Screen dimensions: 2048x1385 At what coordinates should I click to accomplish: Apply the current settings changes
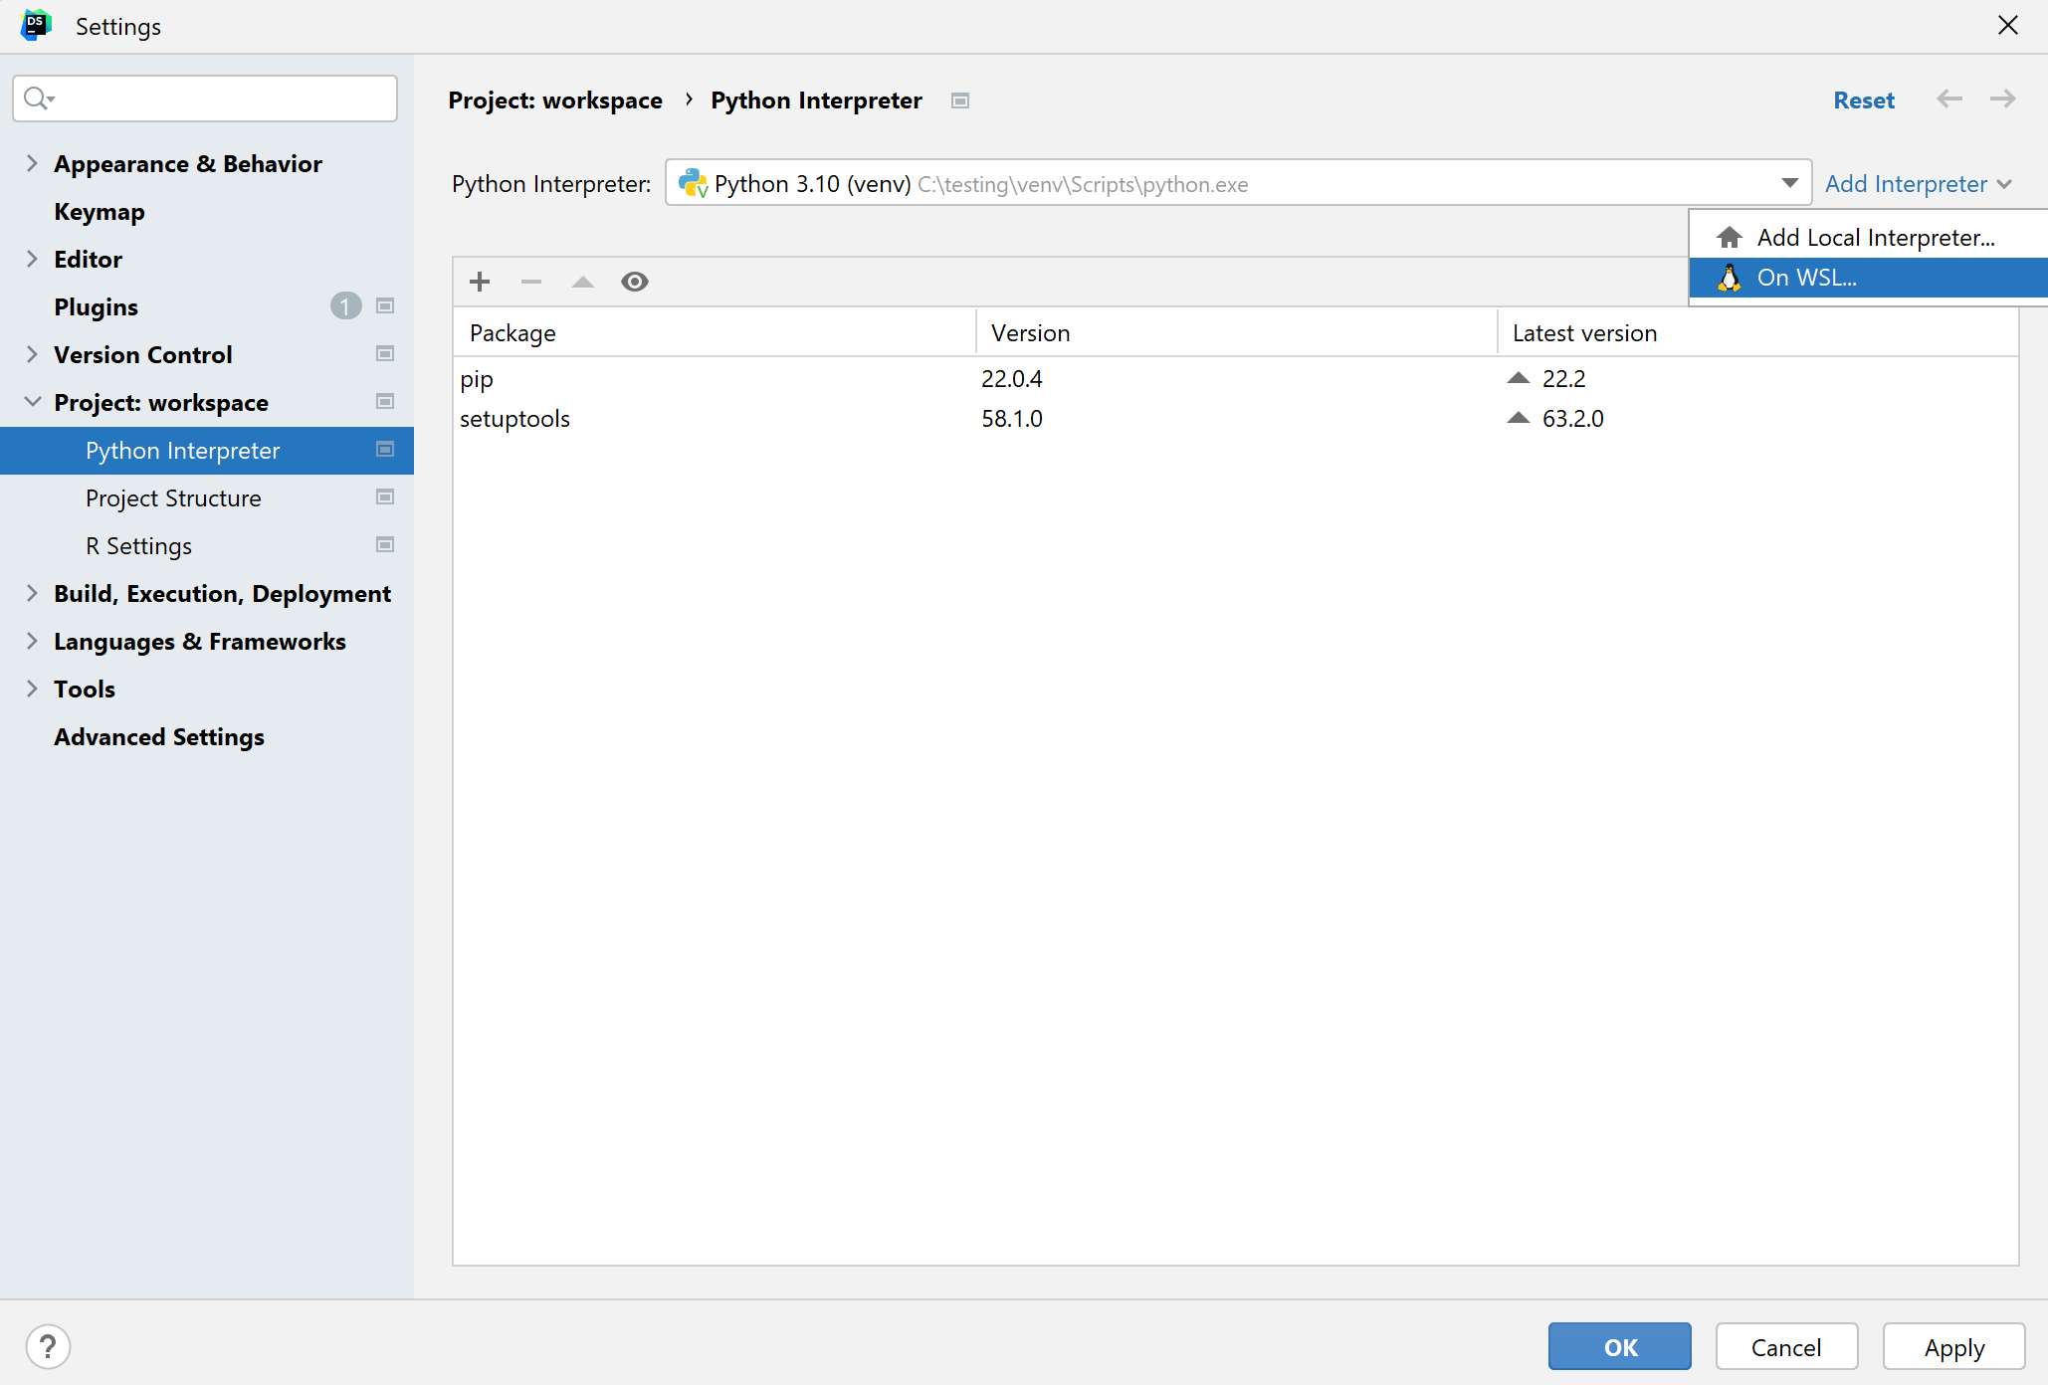click(1953, 1346)
